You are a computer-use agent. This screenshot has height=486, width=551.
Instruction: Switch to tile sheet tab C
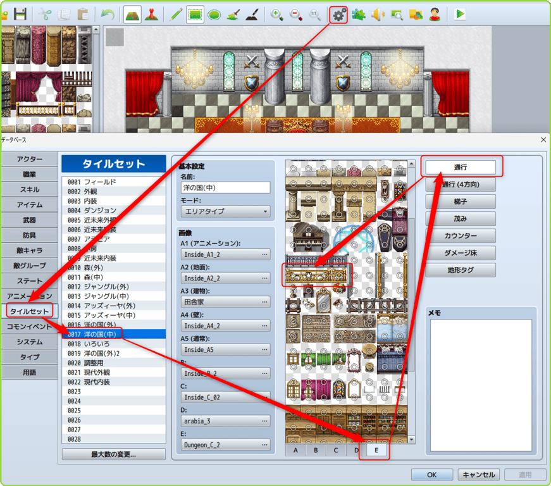pos(336,450)
